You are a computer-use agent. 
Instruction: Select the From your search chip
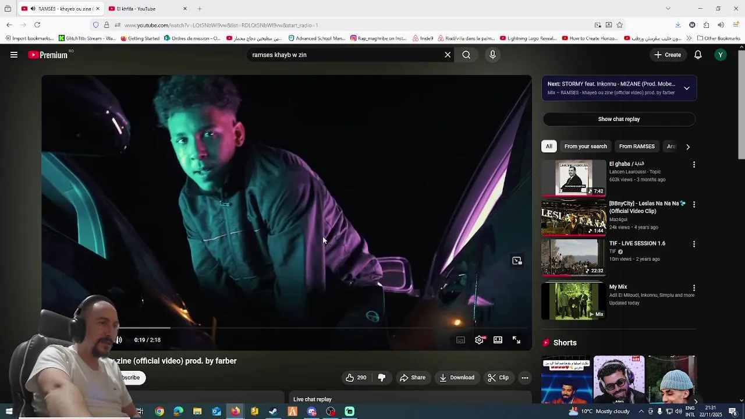coord(586,147)
